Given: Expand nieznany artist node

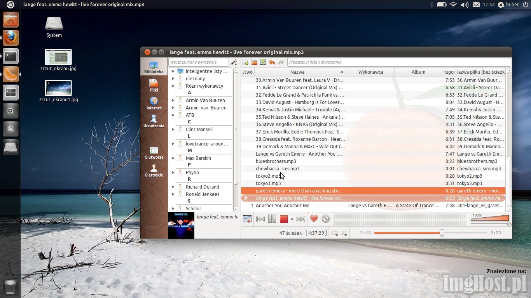Looking at the screenshot, I should click(x=173, y=79).
